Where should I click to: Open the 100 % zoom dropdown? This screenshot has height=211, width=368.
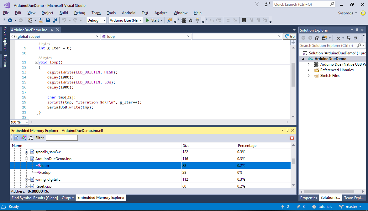click(x=19, y=122)
